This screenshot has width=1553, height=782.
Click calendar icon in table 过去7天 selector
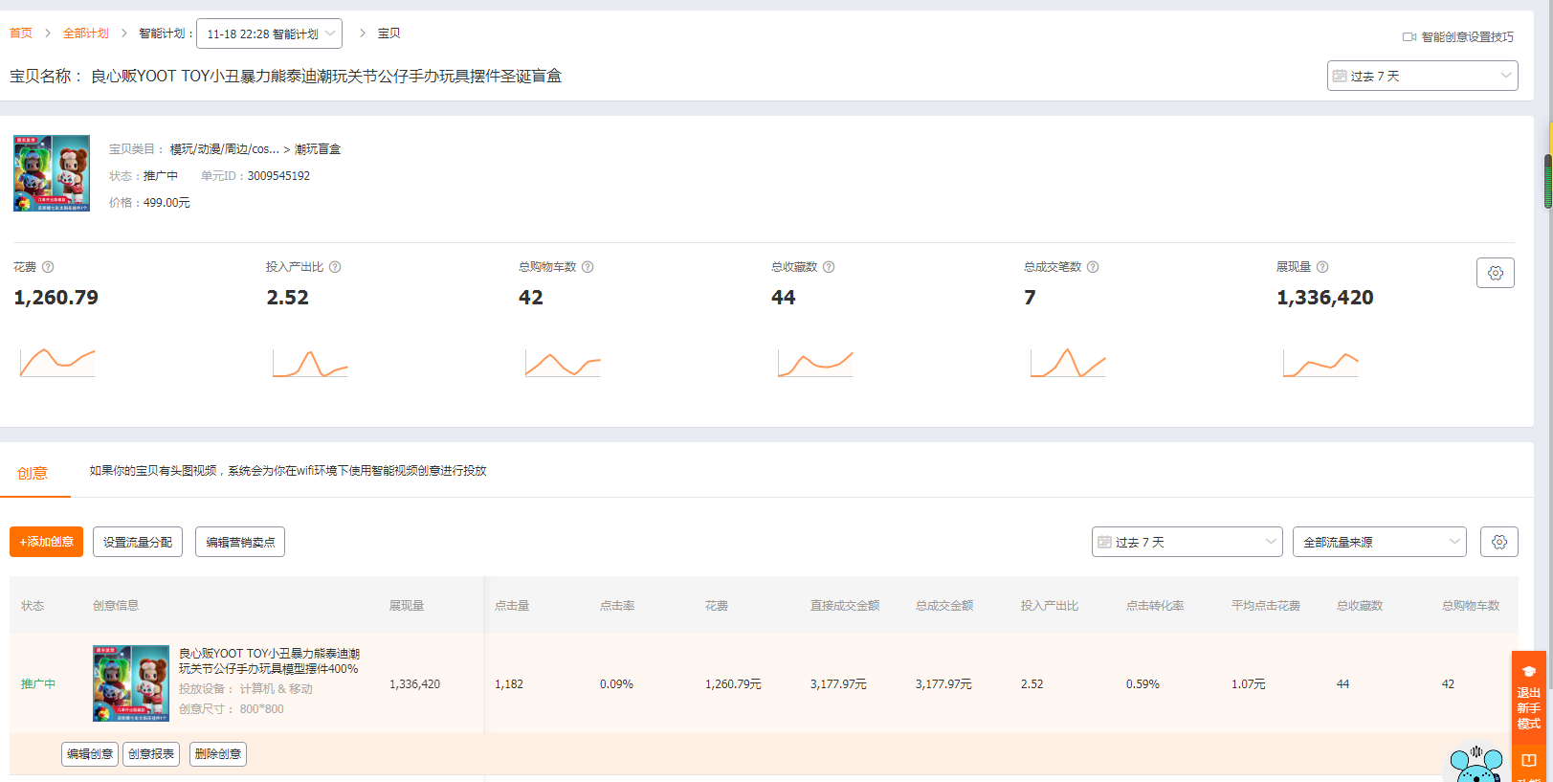coord(1104,542)
